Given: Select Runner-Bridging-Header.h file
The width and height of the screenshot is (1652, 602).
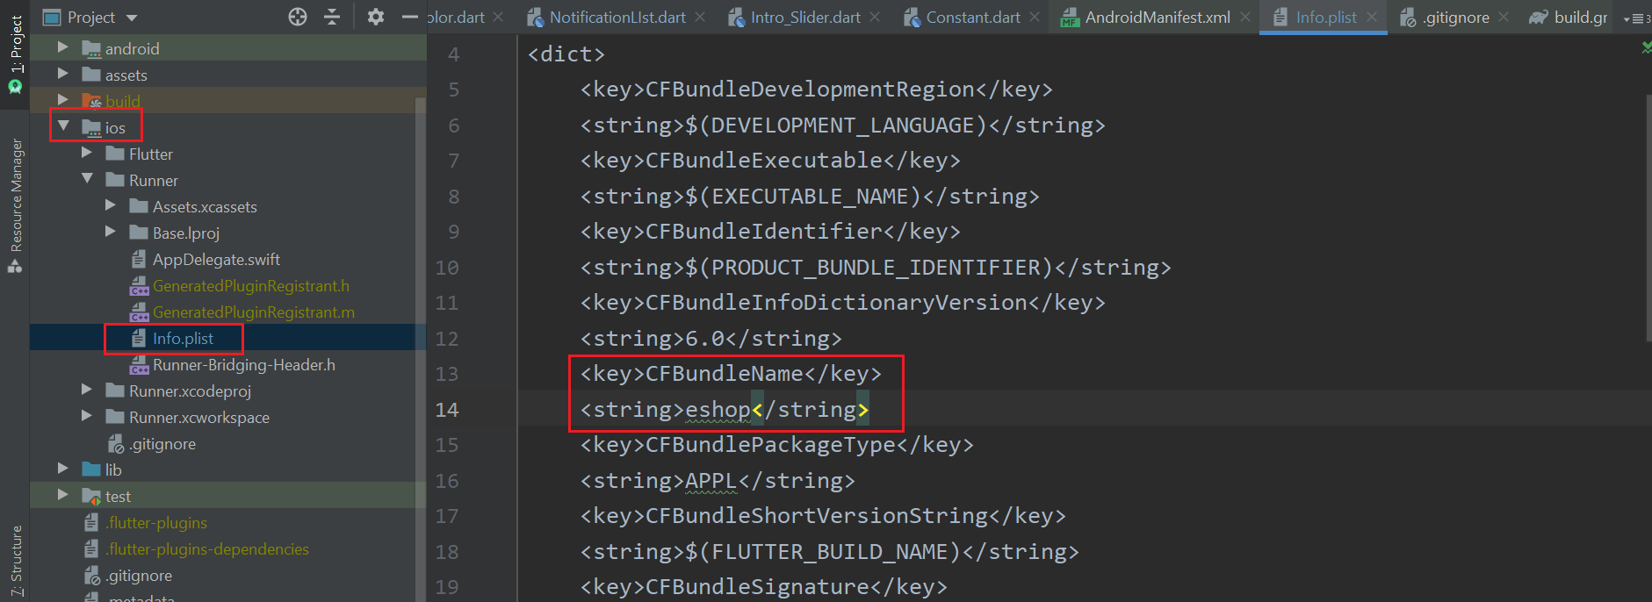Looking at the screenshot, I should coord(243,364).
